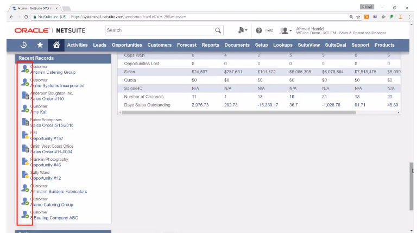
Task: Open the Customers menu
Action: (x=160, y=45)
